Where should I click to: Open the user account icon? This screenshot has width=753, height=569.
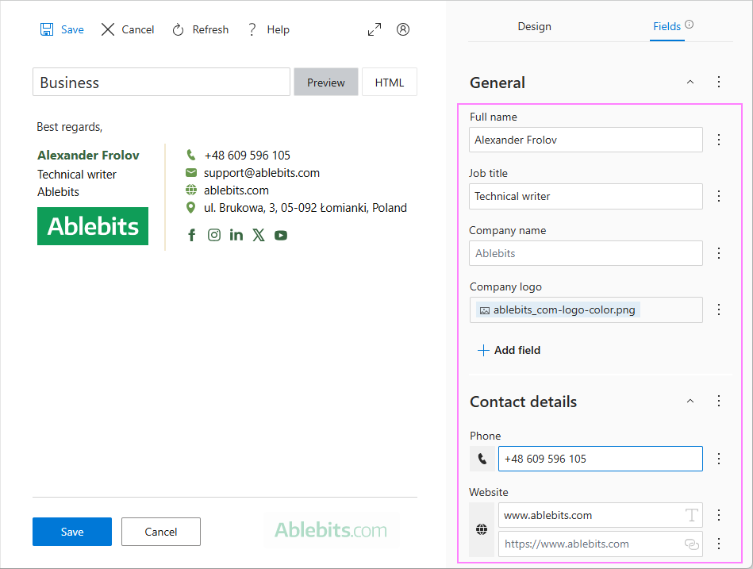pos(402,29)
